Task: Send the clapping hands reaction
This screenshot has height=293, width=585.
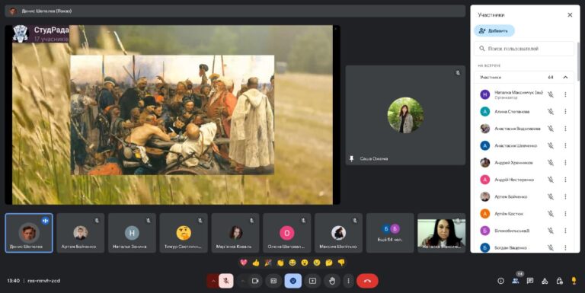Action: 280,263
